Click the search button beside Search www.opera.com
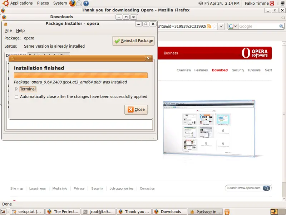286x215 pixels. click(266, 188)
